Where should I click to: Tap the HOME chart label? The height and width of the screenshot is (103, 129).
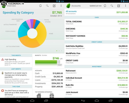(51, 34)
